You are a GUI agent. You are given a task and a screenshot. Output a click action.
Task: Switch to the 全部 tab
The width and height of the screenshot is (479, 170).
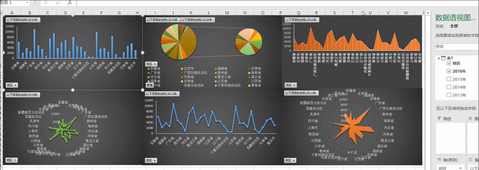(454, 26)
